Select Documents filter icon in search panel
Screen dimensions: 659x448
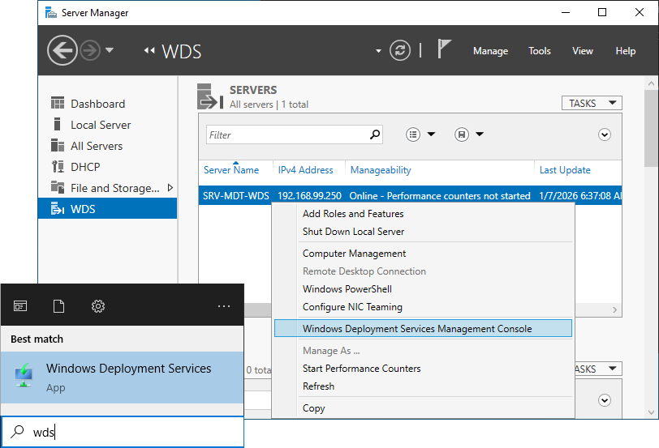click(x=58, y=306)
